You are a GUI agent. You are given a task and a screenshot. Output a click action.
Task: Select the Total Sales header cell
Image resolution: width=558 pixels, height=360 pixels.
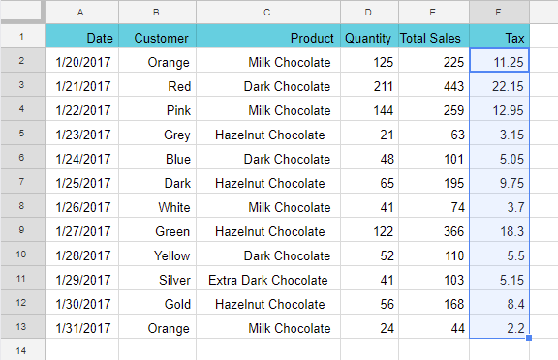434,36
